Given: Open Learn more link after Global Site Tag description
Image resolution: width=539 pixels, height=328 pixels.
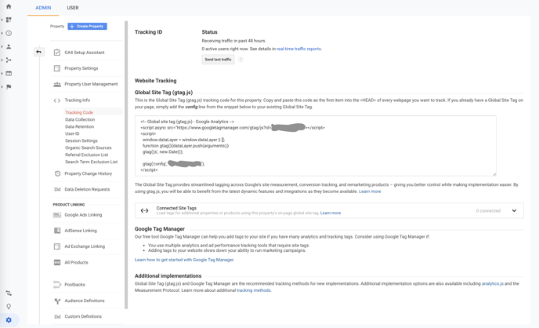Looking at the screenshot, I should [370, 191].
